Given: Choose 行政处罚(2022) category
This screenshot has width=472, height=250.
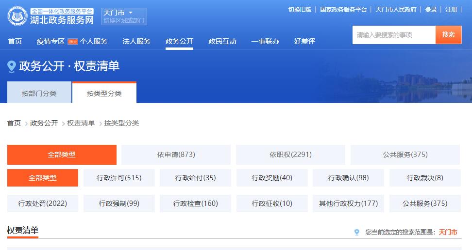Looking at the screenshot, I should click(x=42, y=203).
